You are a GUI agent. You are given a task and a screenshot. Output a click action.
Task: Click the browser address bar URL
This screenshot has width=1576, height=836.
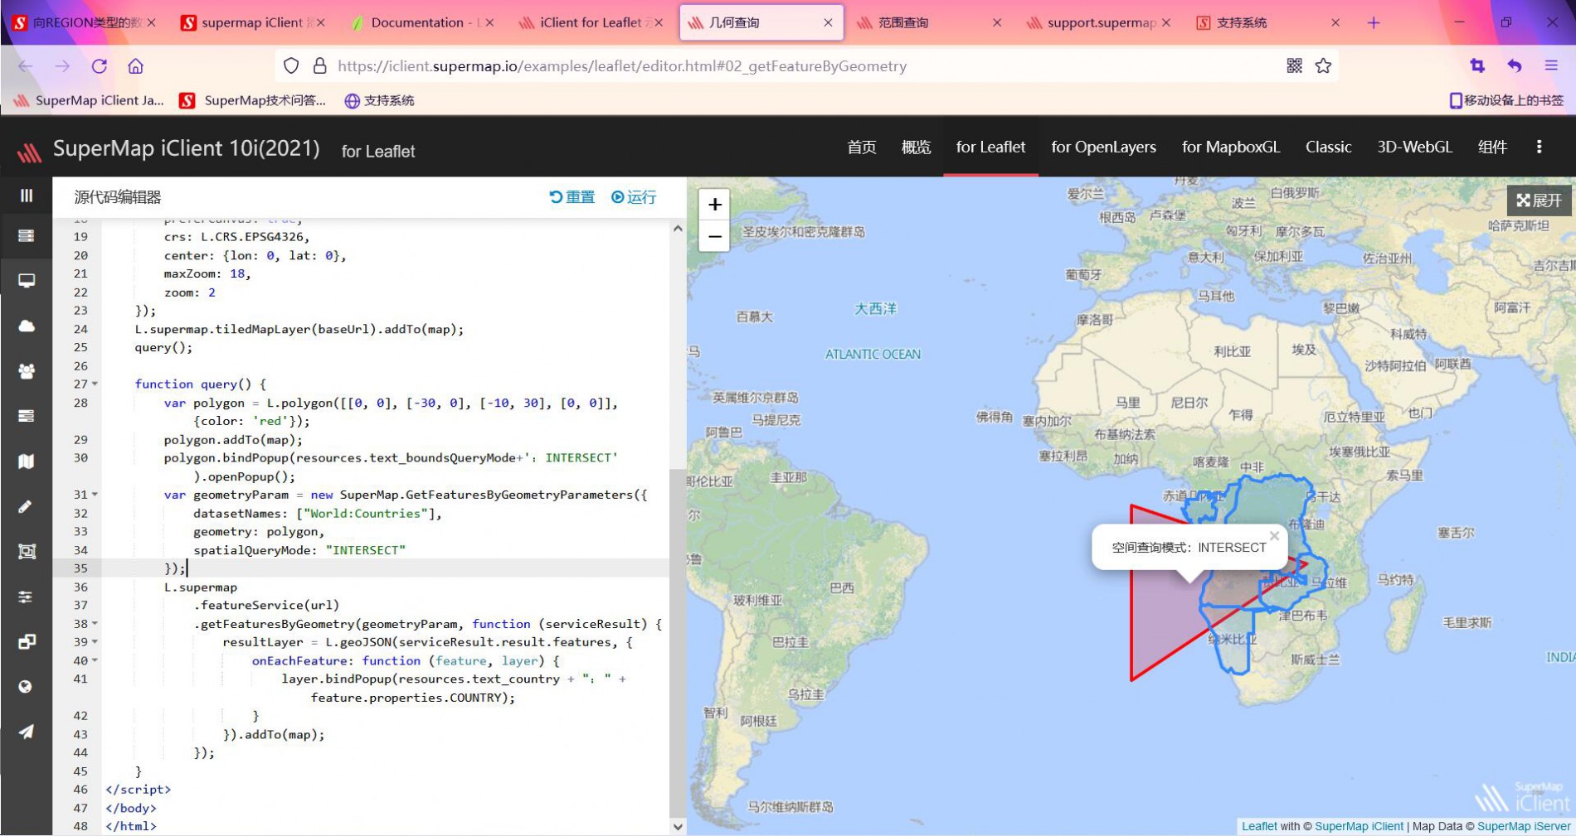(622, 66)
